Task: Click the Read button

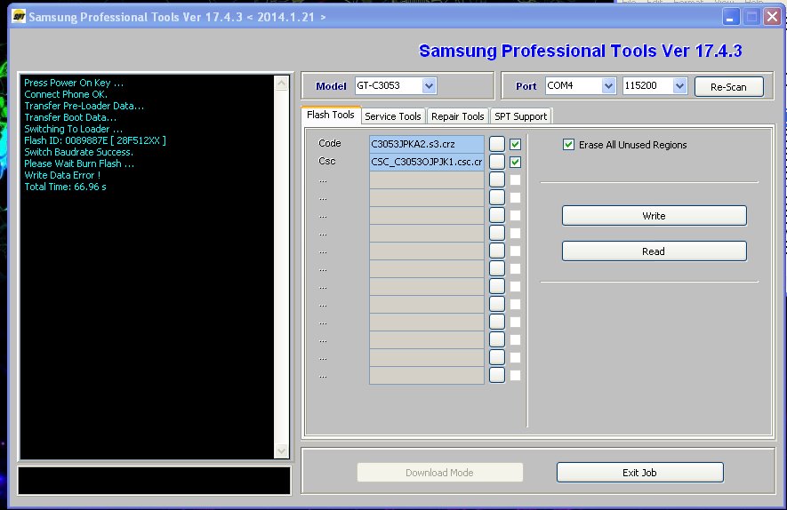Action: tap(654, 251)
